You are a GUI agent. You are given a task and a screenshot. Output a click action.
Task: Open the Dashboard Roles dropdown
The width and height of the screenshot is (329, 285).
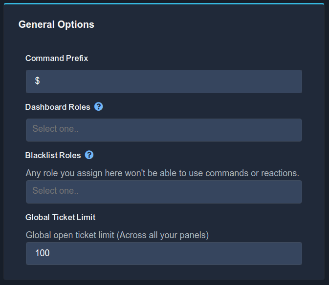164,130
